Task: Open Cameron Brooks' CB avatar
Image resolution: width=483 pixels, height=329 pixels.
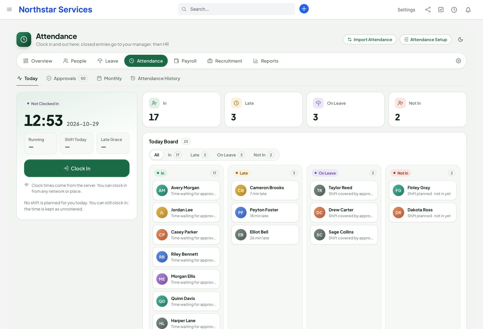Action: coord(241,190)
